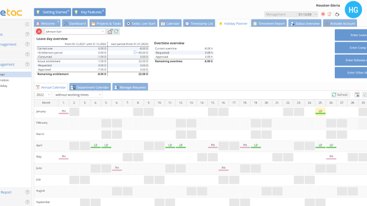The height and width of the screenshot is (206, 367).
Task: Switch to the Department Calendar sub-tab
Action: coord(90,87)
